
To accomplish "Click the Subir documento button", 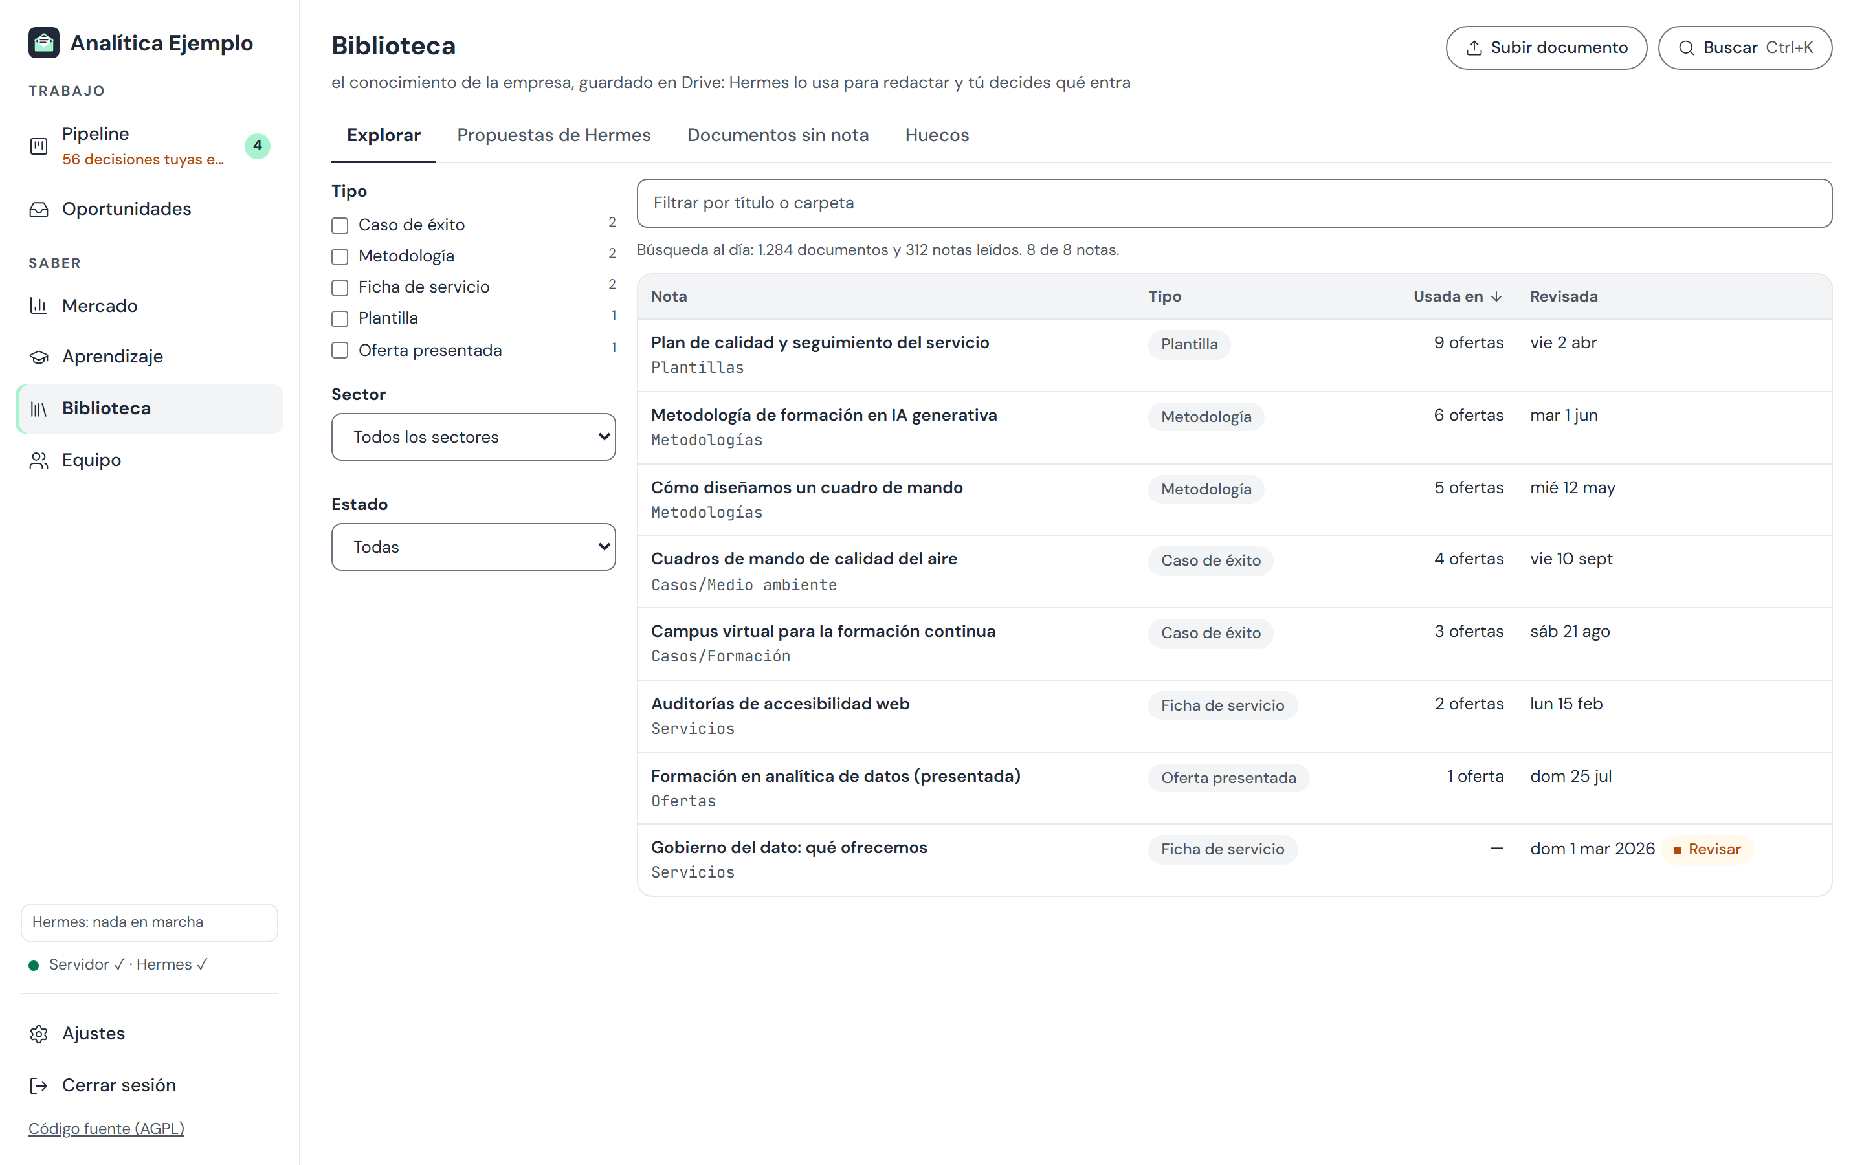I will coord(1546,48).
